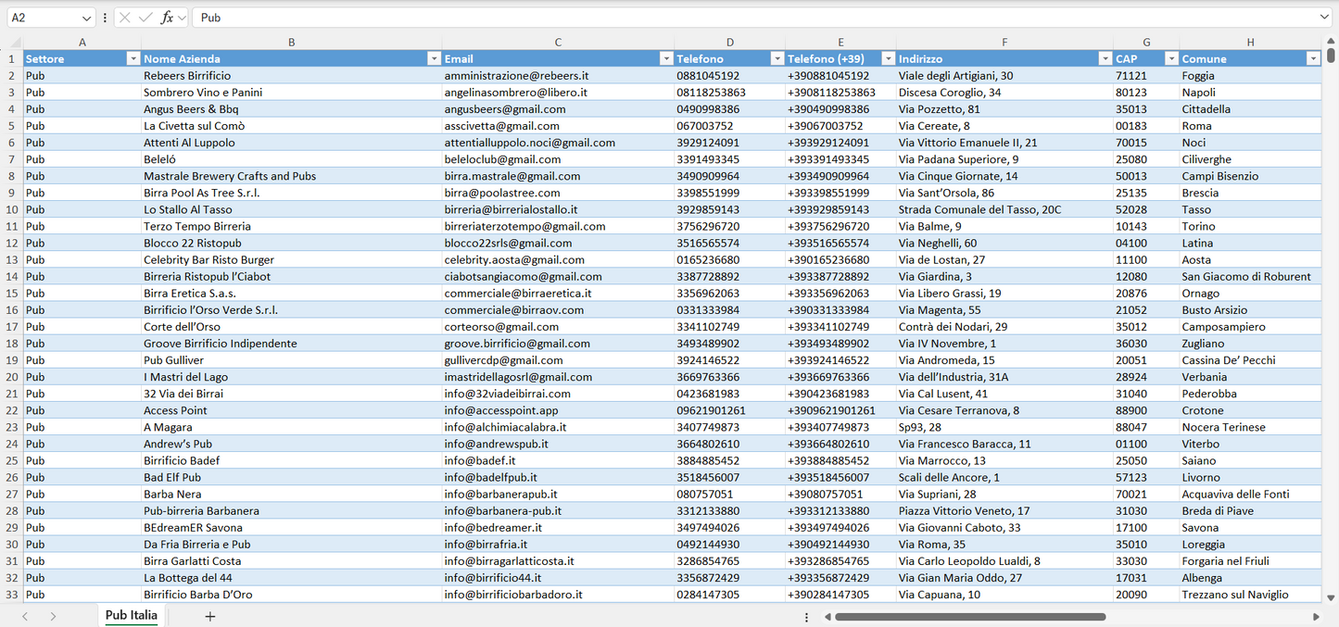The image size is (1339, 627).
Task: Click the Cancel X in formula bar
Action: click(x=125, y=18)
